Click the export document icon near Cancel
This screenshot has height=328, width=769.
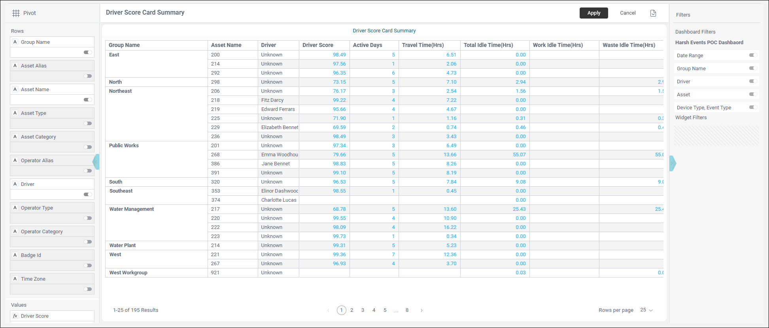click(x=653, y=13)
